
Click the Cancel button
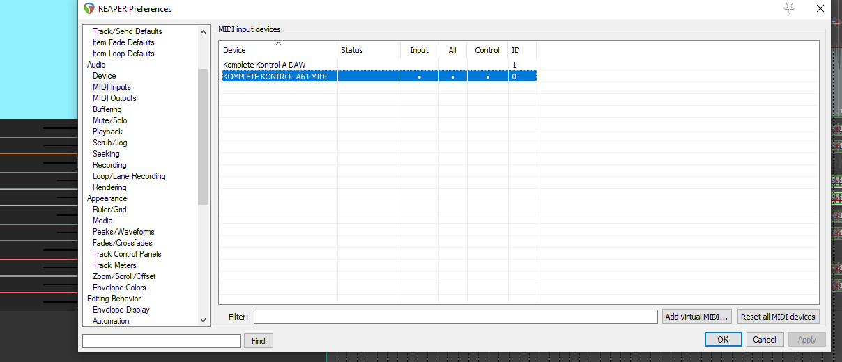[765, 340]
